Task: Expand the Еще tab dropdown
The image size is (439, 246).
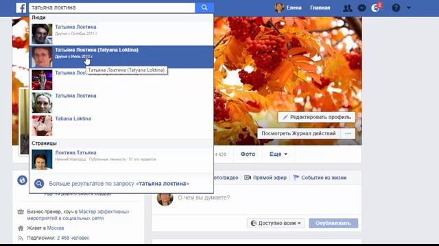Action: click(278, 154)
